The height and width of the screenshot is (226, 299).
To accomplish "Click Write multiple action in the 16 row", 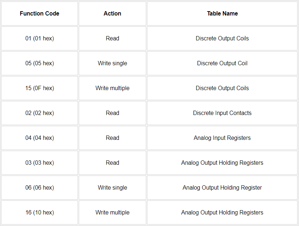I will point(112,212).
